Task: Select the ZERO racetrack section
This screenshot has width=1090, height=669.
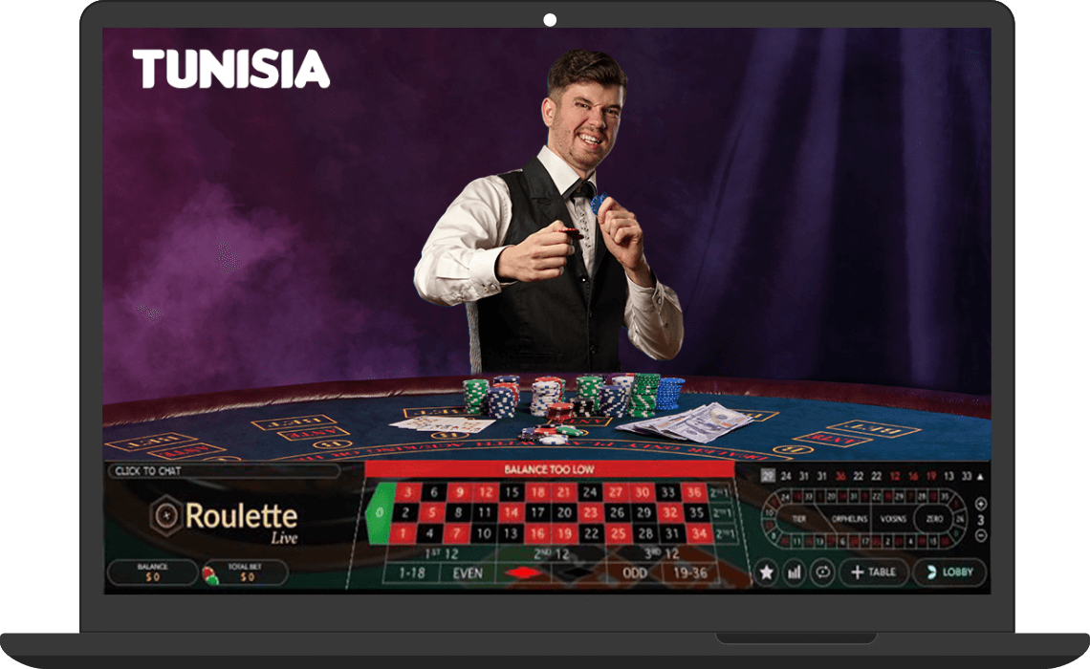Action: 934,519
